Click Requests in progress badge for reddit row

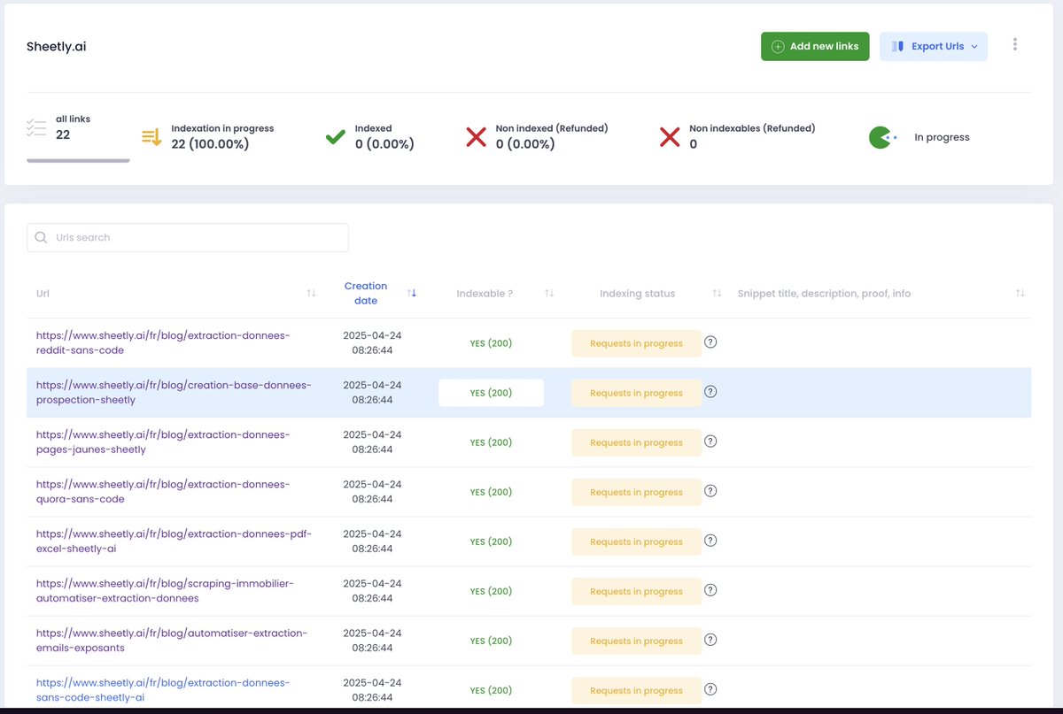point(636,343)
